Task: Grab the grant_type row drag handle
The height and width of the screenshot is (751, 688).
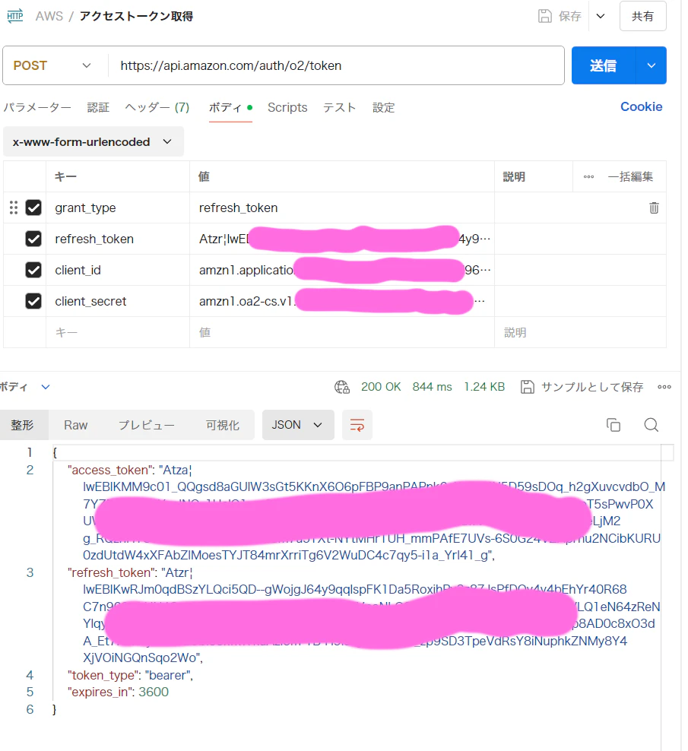Action: click(14, 208)
